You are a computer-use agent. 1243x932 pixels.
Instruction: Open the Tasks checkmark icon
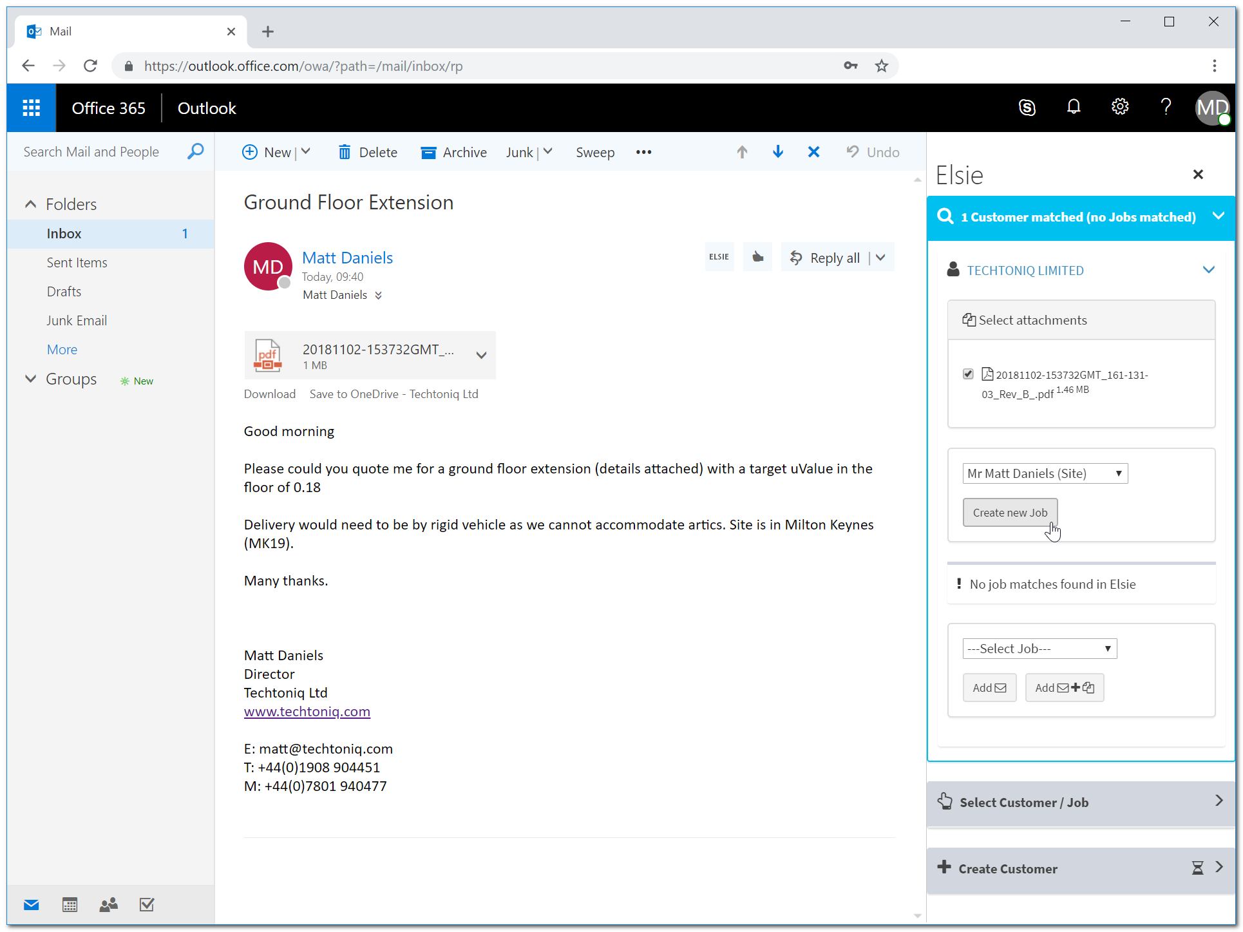147,905
